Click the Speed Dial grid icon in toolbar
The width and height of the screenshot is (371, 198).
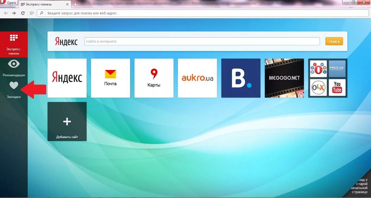pos(32,13)
